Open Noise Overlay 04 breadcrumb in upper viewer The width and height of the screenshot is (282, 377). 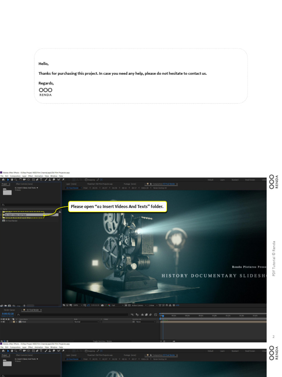[159, 188]
